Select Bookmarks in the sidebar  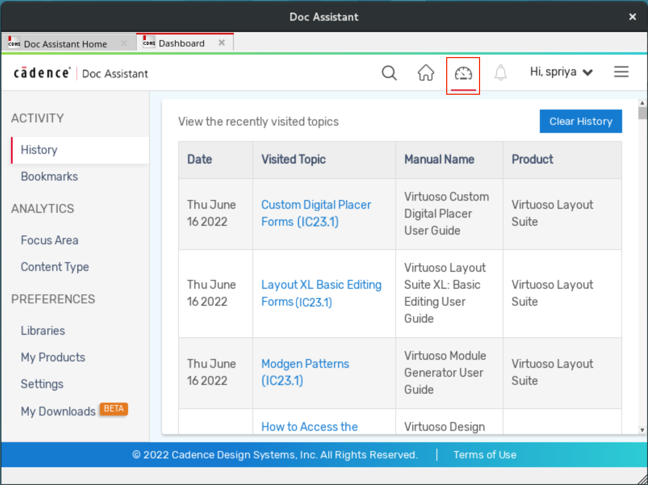49,177
